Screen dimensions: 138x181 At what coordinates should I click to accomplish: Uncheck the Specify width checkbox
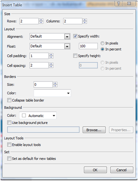pos(75,36)
